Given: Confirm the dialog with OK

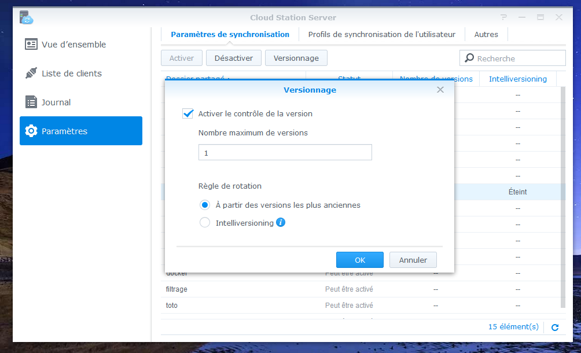Looking at the screenshot, I should point(360,260).
